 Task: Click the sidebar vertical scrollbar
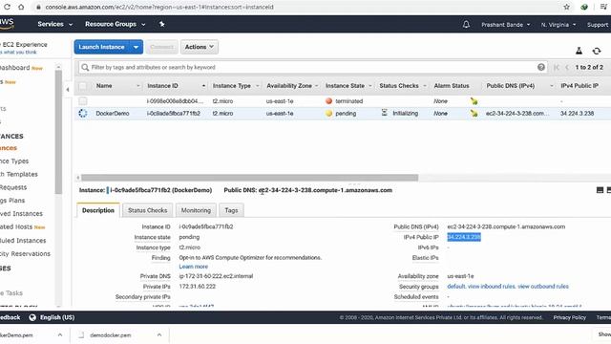point(58,132)
